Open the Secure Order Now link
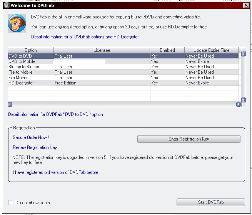The image size is (252, 215). coord(31,137)
